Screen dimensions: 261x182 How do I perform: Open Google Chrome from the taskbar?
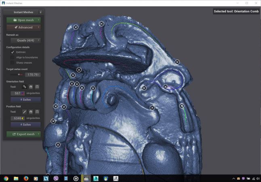pos(6,178)
